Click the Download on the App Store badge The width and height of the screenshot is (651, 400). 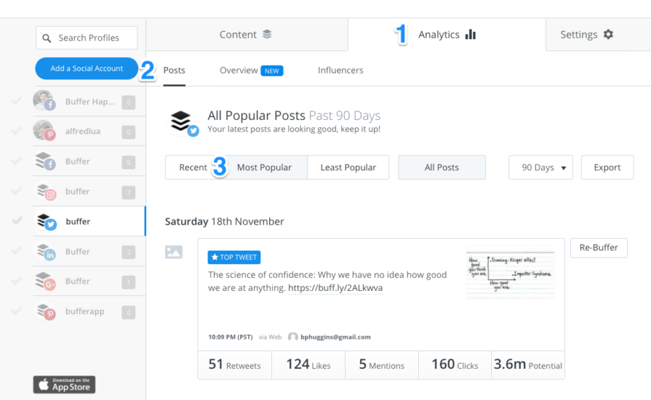click(x=64, y=385)
